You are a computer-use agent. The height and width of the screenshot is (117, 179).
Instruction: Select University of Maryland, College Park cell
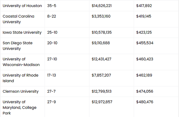[x=19, y=107]
